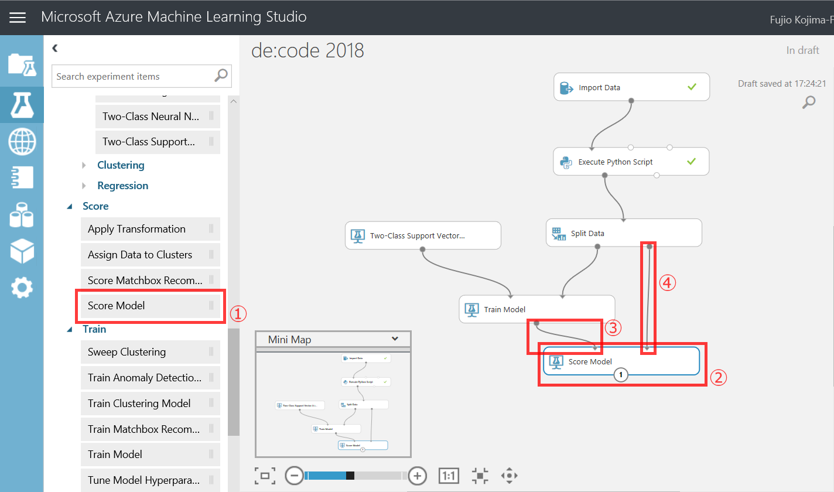This screenshot has height=492, width=834.
Task: Set zoom to actual size 1:1
Action: [449, 476]
